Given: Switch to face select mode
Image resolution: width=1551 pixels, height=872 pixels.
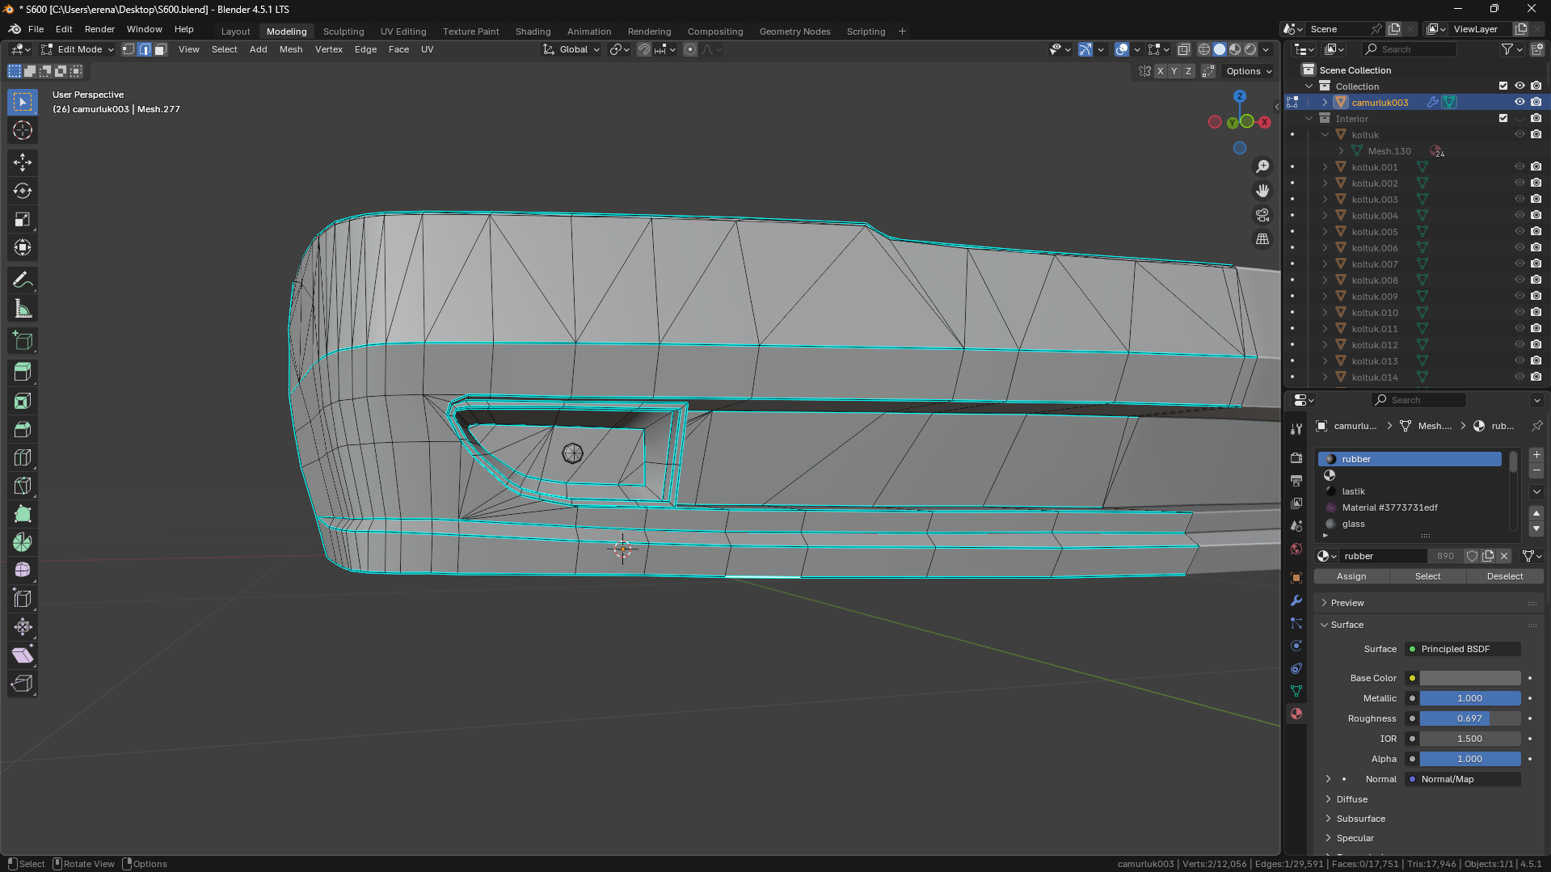Looking at the screenshot, I should click(160, 49).
